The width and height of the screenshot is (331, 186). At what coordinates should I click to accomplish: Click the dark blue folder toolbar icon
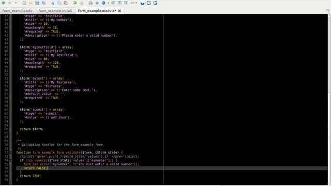click(143, 3)
